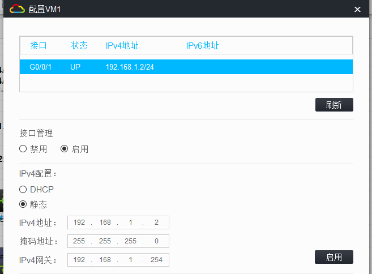Select the G0/0/1 interface cell
Screen dimensions: 372x274
point(40,67)
